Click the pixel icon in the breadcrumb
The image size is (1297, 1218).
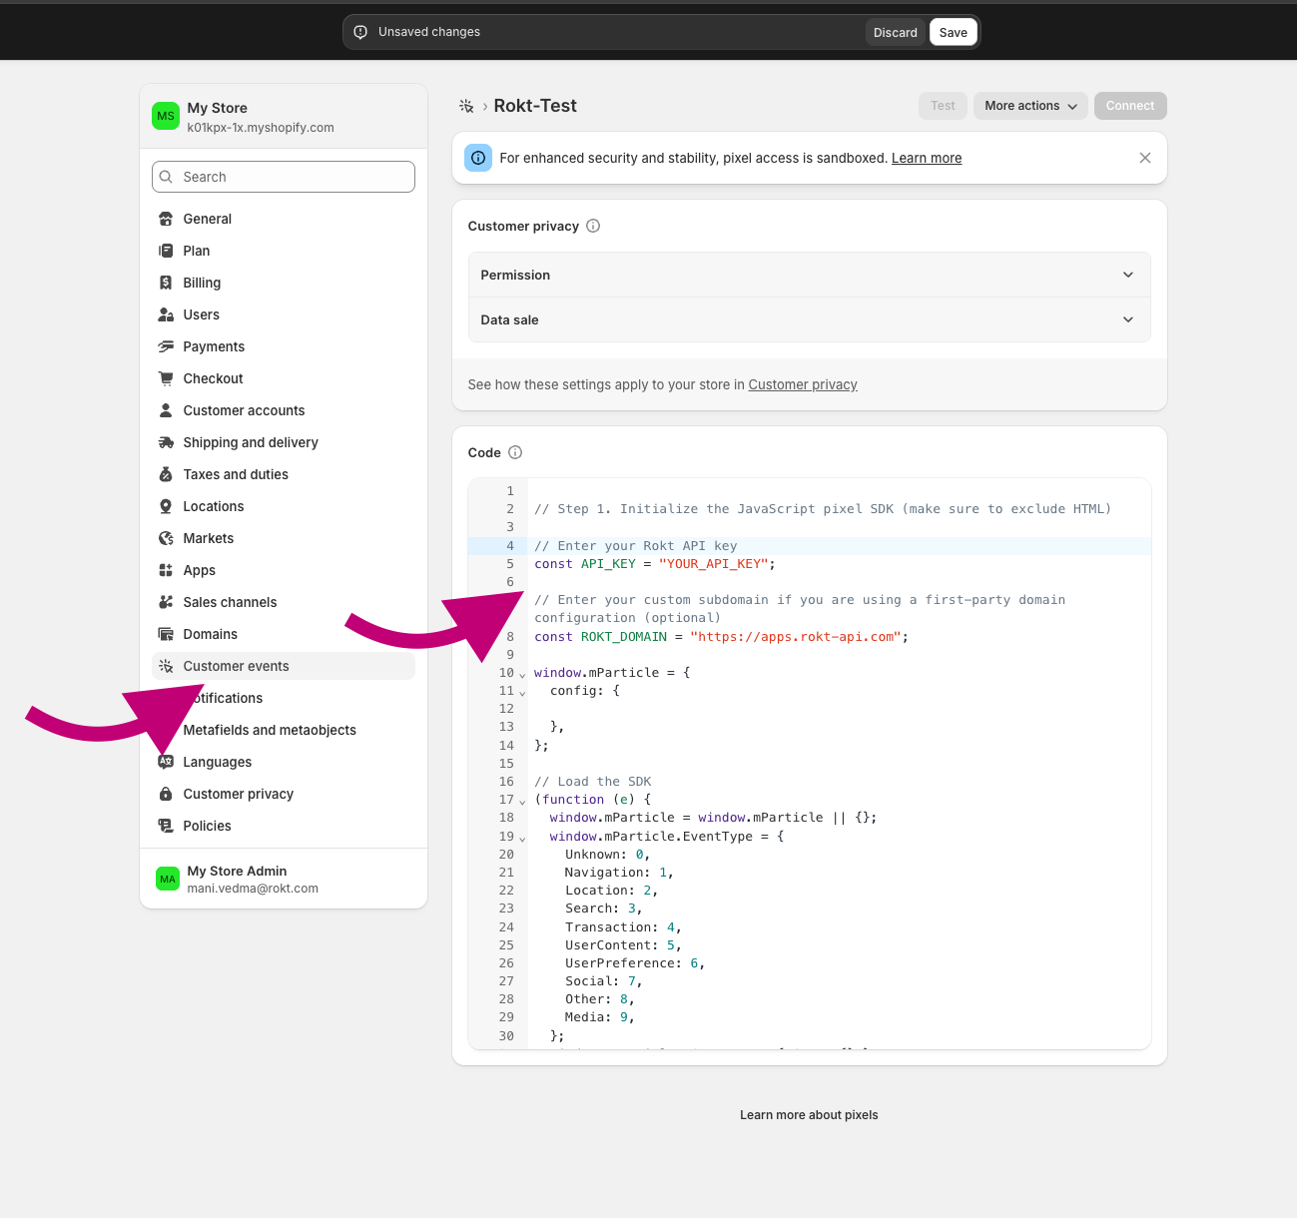(466, 105)
